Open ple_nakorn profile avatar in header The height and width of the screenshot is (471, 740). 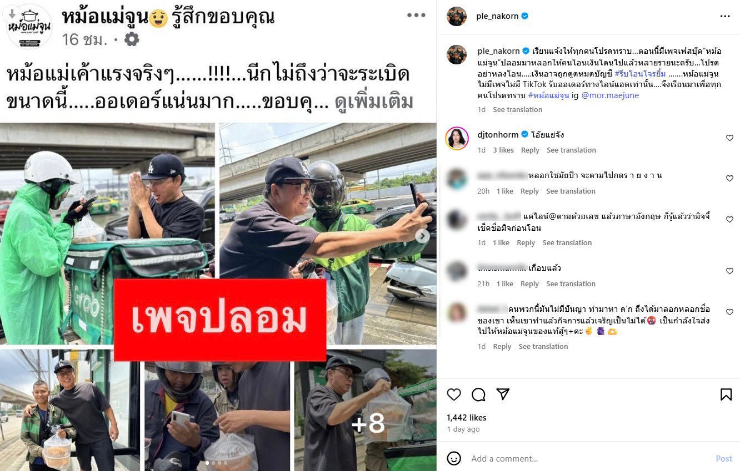[x=457, y=16]
